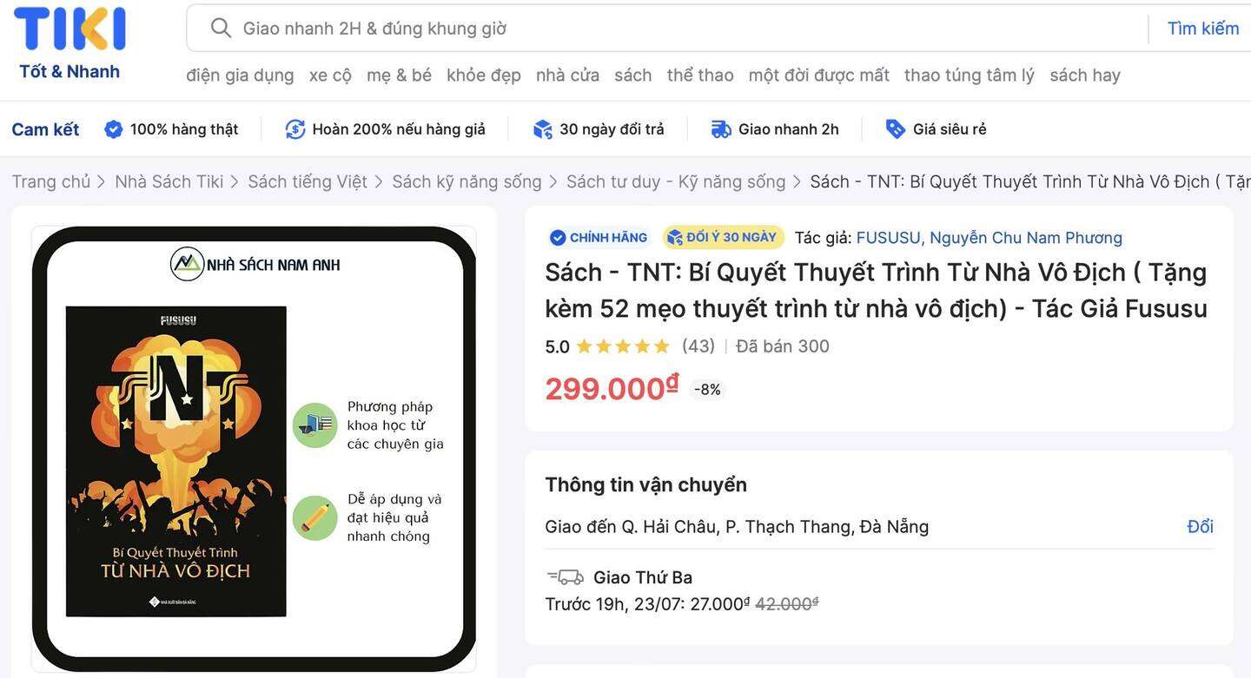Go to Trang chủ breadcrumb
Image resolution: width=1251 pixels, height=678 pixels.
click(x=51, y=181)
